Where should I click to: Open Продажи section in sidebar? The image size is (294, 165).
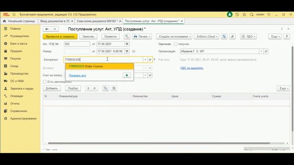point(16,51)
